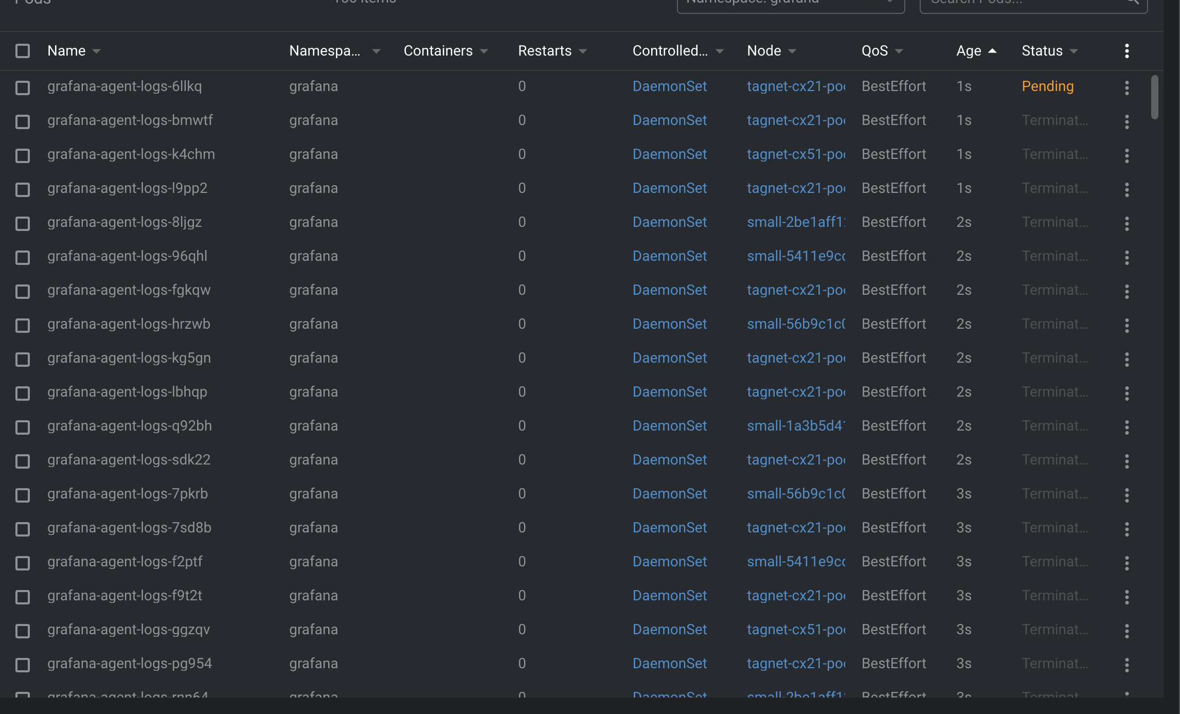Select pod grafana-agent-logs-6llkq checkbox
The width and height of the screenshot is (1180, 714).
coord(23,87)
